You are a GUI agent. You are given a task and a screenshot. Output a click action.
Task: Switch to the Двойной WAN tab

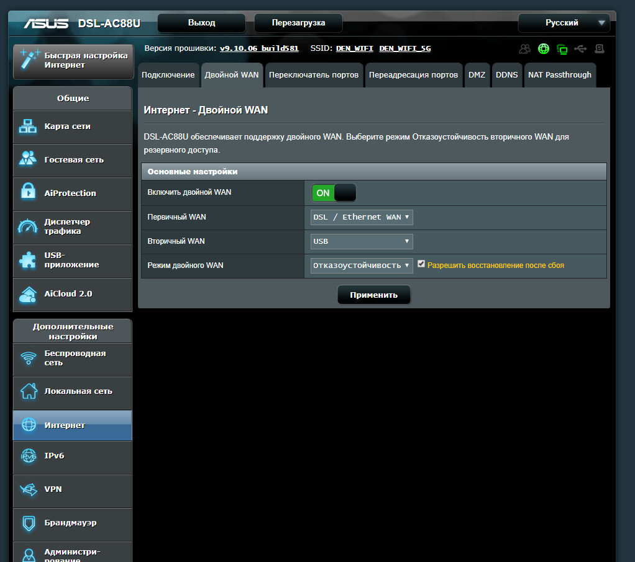click(232, 75)
